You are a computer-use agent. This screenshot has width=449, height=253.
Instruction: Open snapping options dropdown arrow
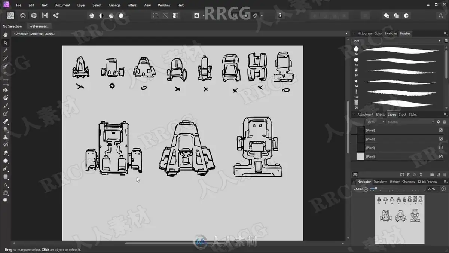pos(262,16)
